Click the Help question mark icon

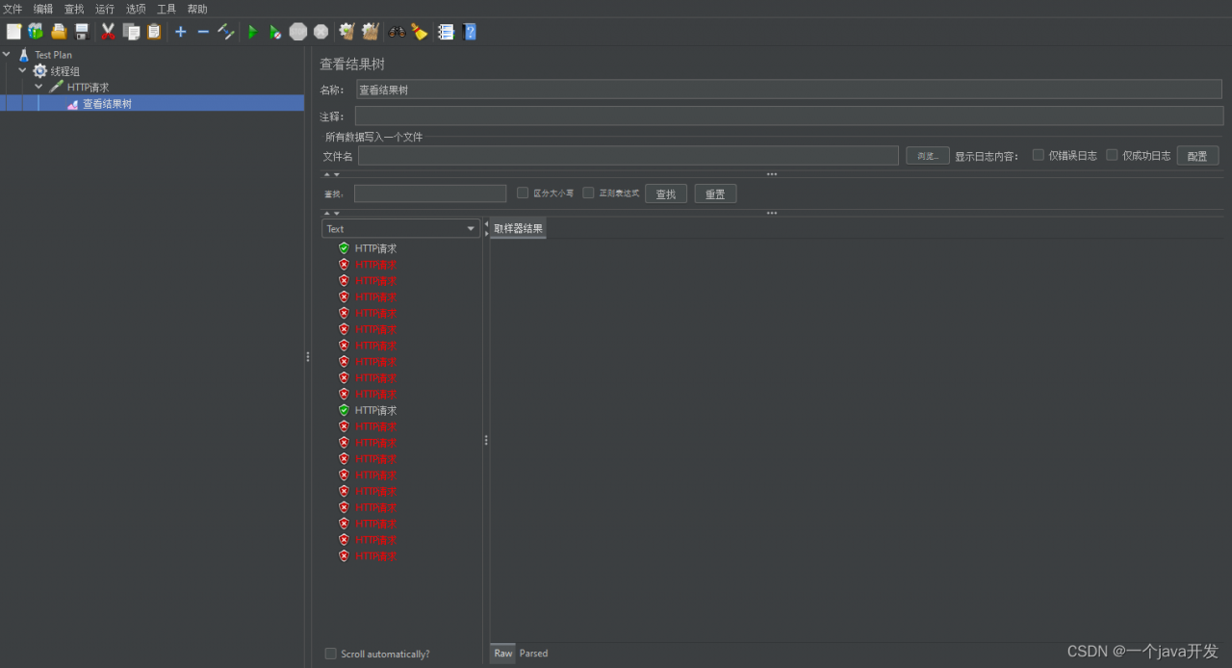[470, 32]
